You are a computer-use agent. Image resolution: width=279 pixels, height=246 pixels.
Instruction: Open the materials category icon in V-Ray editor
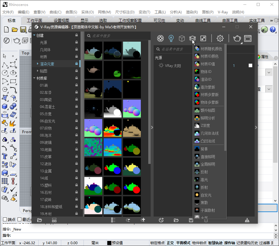click(160, 38)
